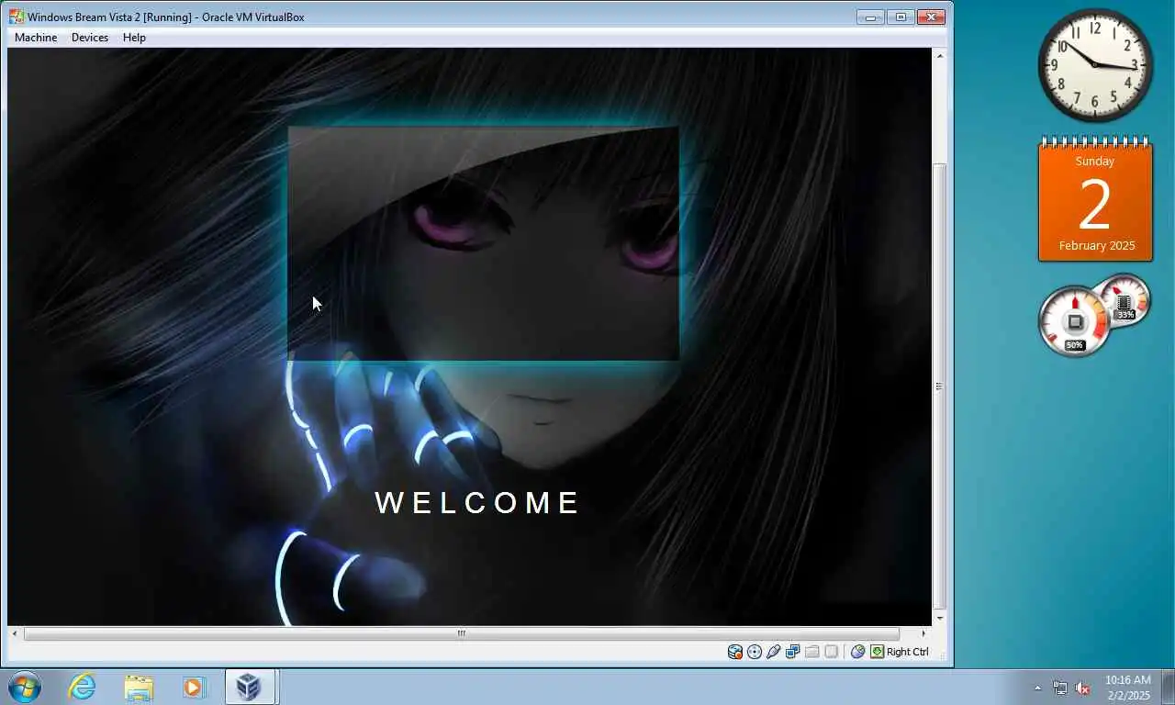The height and width of the screenshot is (705, 1175).
Task: Click the network adapters status icon
Action: coord(793,652)
